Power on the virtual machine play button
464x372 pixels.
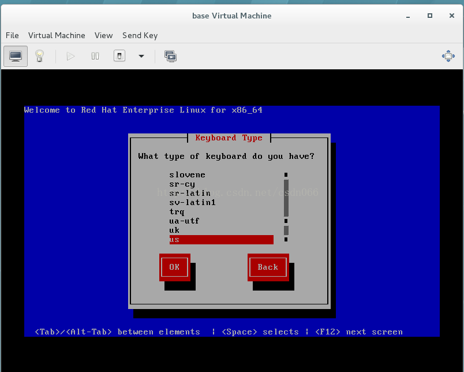click(x=70, y=56)
